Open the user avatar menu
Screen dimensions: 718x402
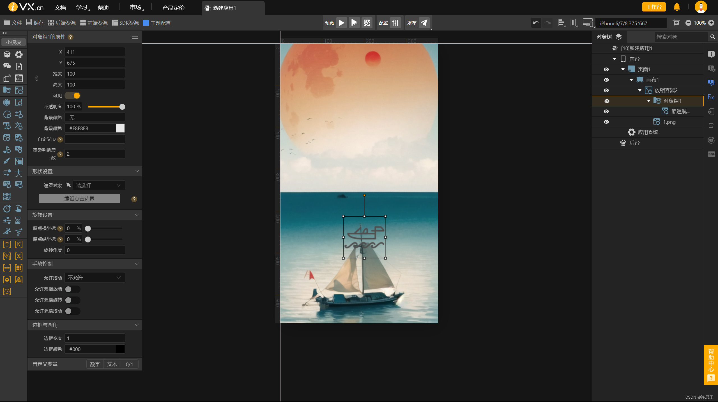pyautogui.click(x=701, y=7)
